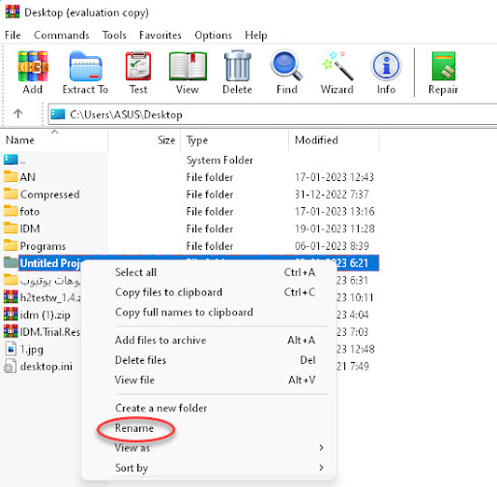Select the IDM folder icon
Viewport: 497px width, 487px height.
pos(11,228)
